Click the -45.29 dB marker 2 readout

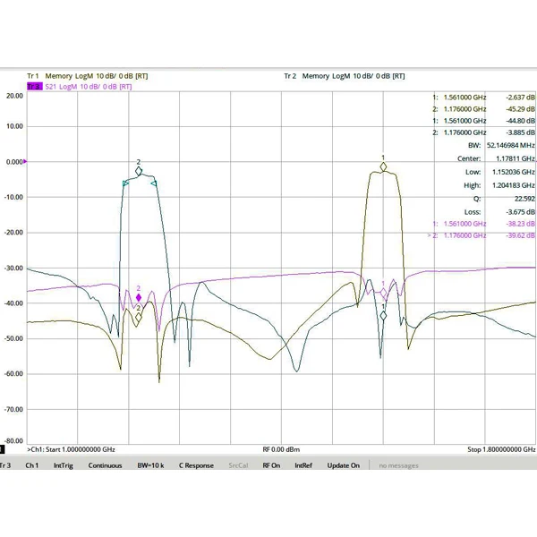[520, 109]
